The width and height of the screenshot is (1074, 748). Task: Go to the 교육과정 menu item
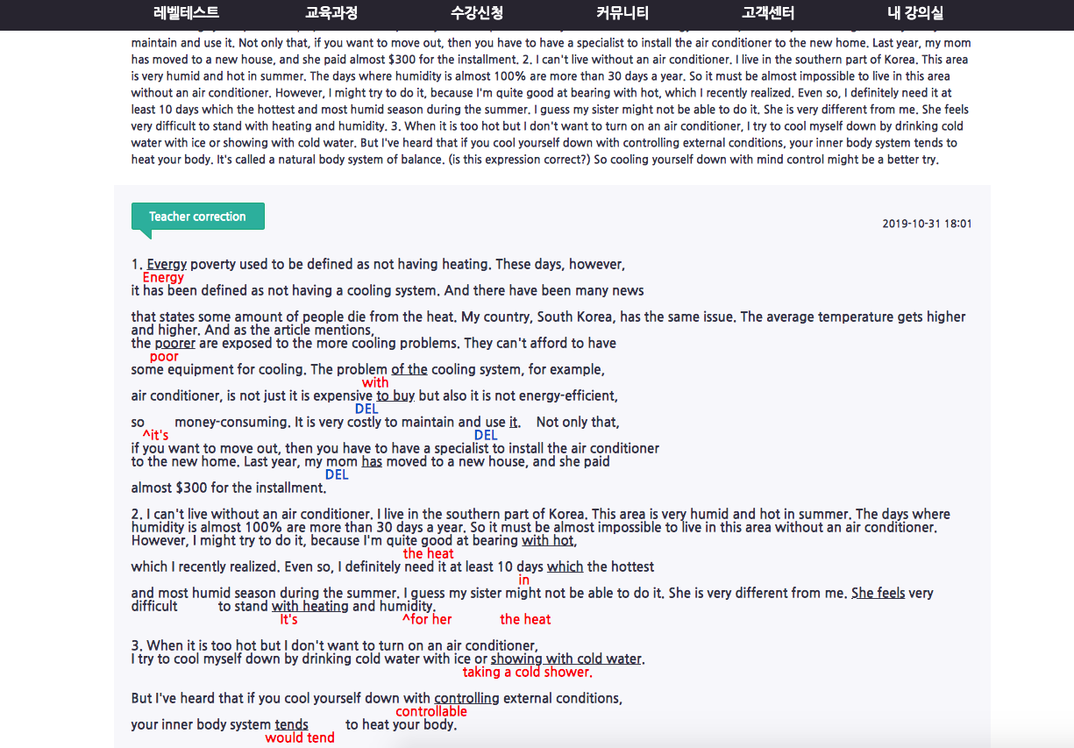tap(331, 13)
